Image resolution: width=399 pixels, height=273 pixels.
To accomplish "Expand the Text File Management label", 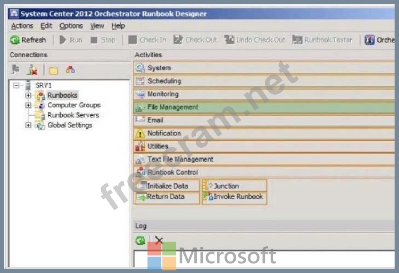I will pos(180,159).
